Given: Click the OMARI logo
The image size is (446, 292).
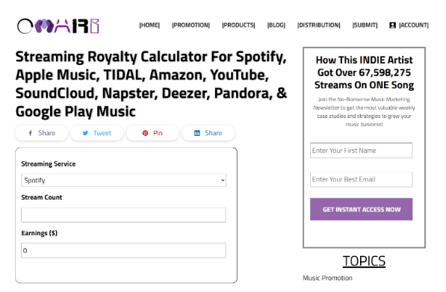Looking at the screenshot, I should [58, 26].
